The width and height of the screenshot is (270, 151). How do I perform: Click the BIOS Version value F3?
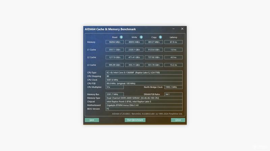pos(144,109)
